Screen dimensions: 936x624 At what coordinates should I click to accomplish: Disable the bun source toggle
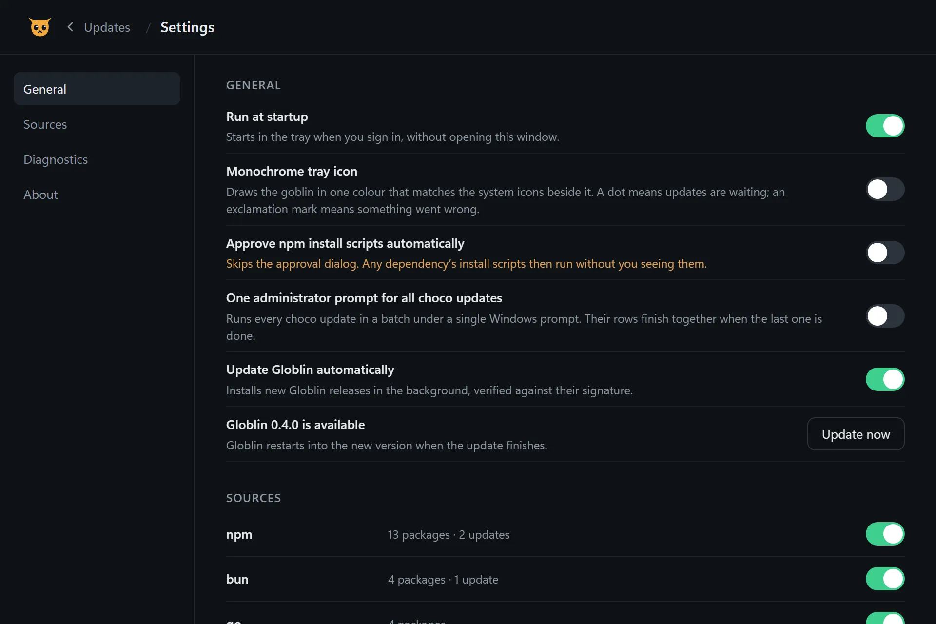point(885,579)
